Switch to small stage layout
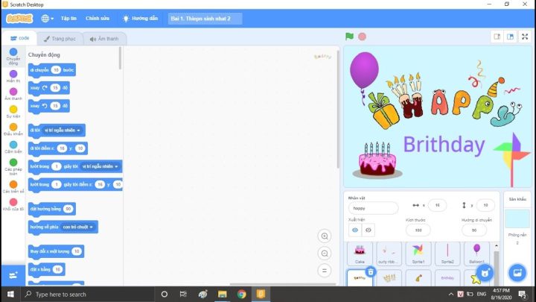The width and height of the screenshot is (536, 302). tap(497, 36)
